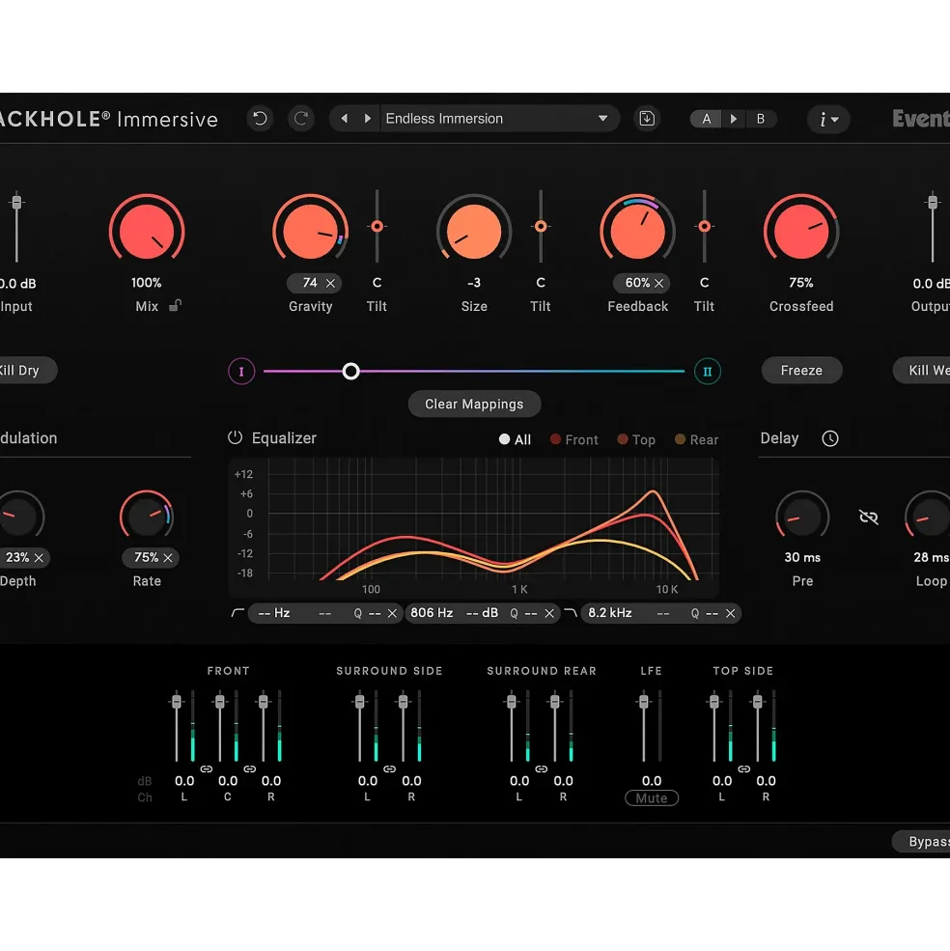The height and width of the screenshot is (951, 950).
Task: Toggle the Mix lock icon
Action: tap(176, 305)
